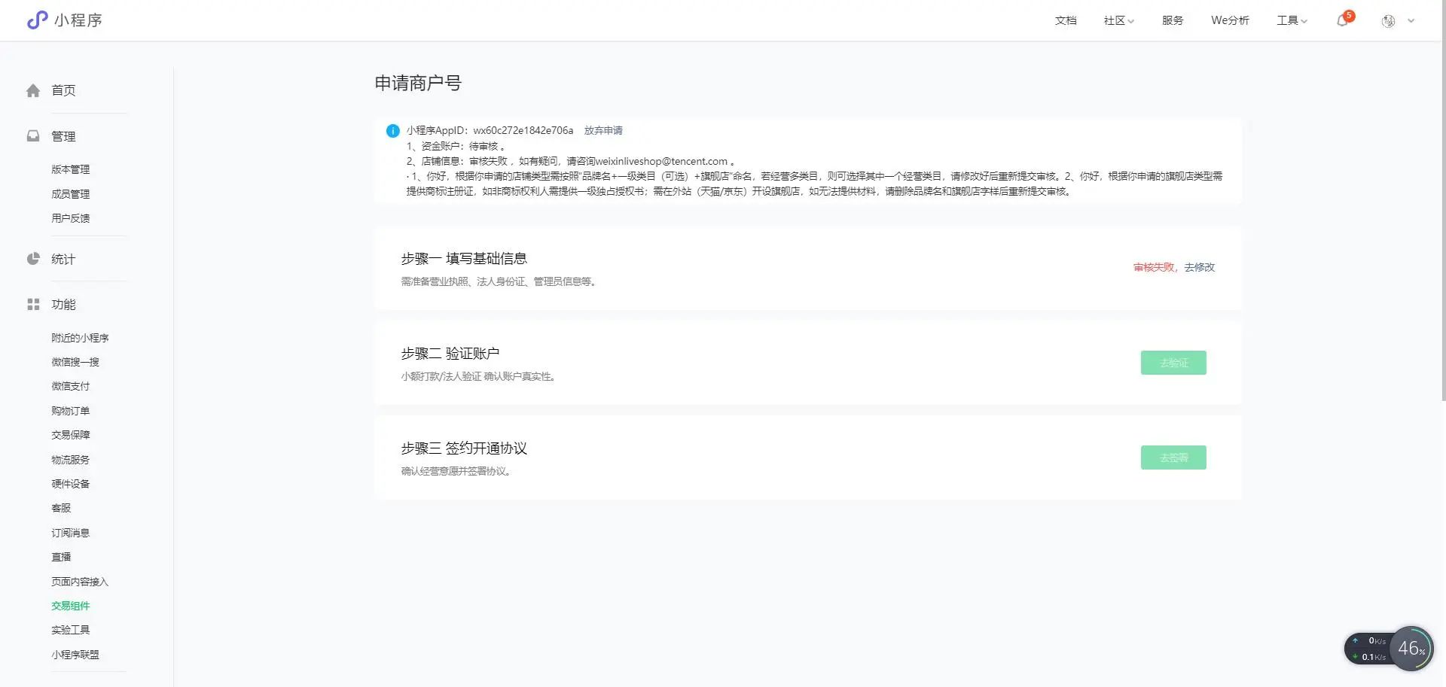The height and width of the screenshot is (687, 1446).
Task: Click the grid icon beside 功能
Action: [33, 304]
